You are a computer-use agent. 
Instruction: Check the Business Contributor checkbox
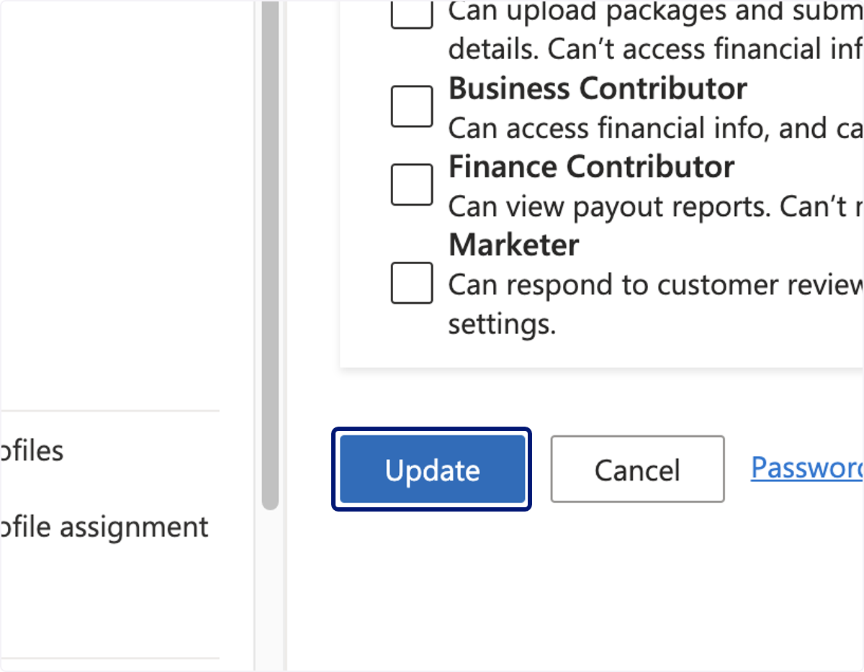pyautogui.click(x=412, y=106)
